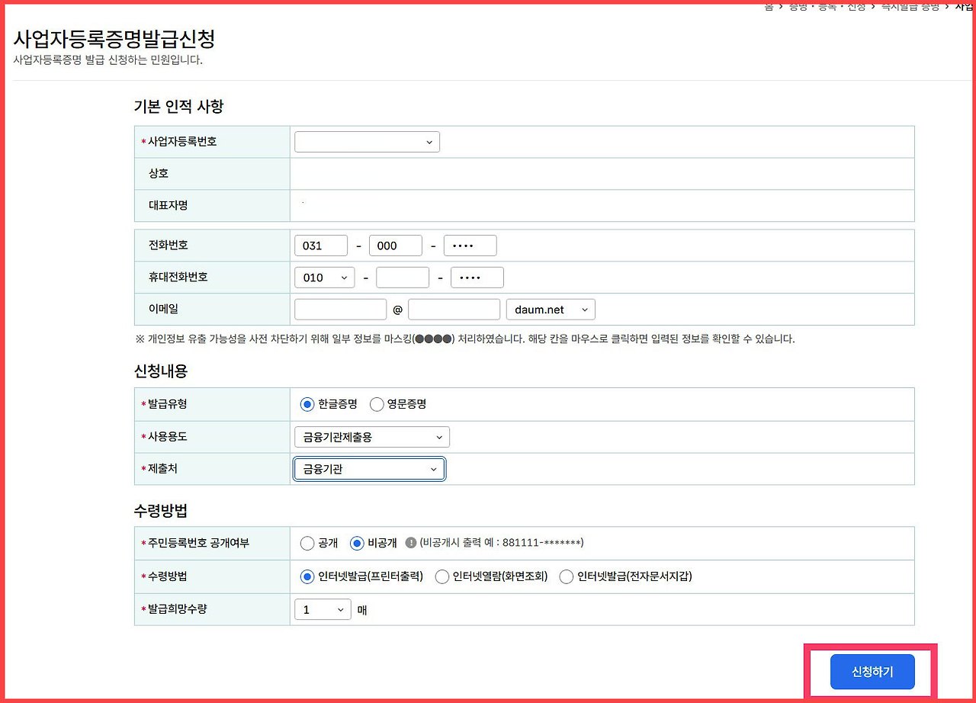Click the masked phone number field to reveal

pyautogui.click(x=470, y=245)
